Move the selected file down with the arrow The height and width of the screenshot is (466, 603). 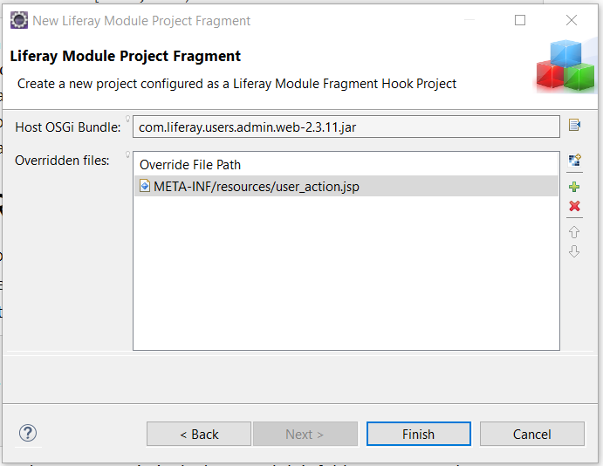(574, 252)
